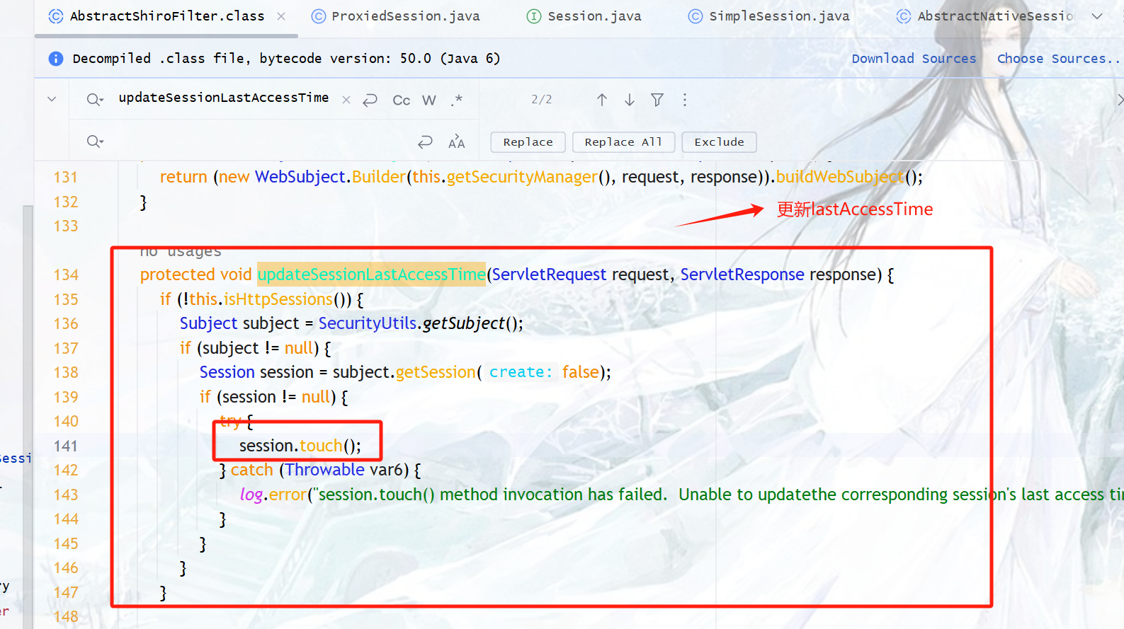
Task: Open replace history from magnifier icon
Action: (95, 142)
